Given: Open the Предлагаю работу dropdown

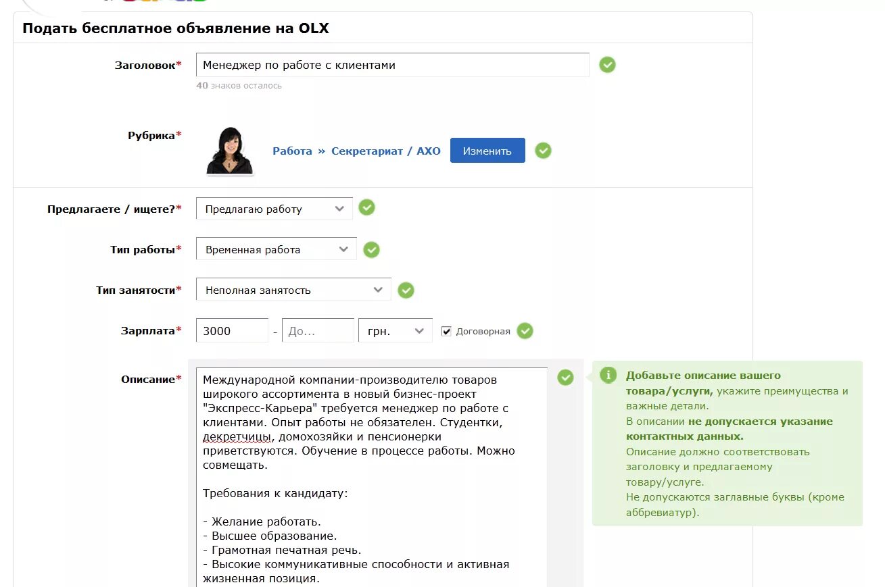Looking at the screenshot, I should point(274,209).
